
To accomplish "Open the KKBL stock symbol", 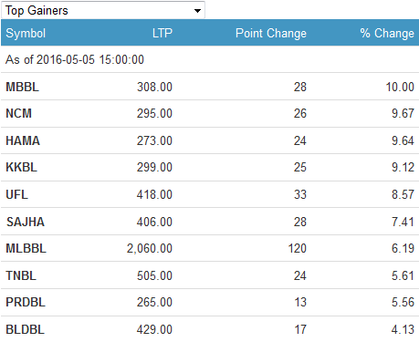I will 21,167.
